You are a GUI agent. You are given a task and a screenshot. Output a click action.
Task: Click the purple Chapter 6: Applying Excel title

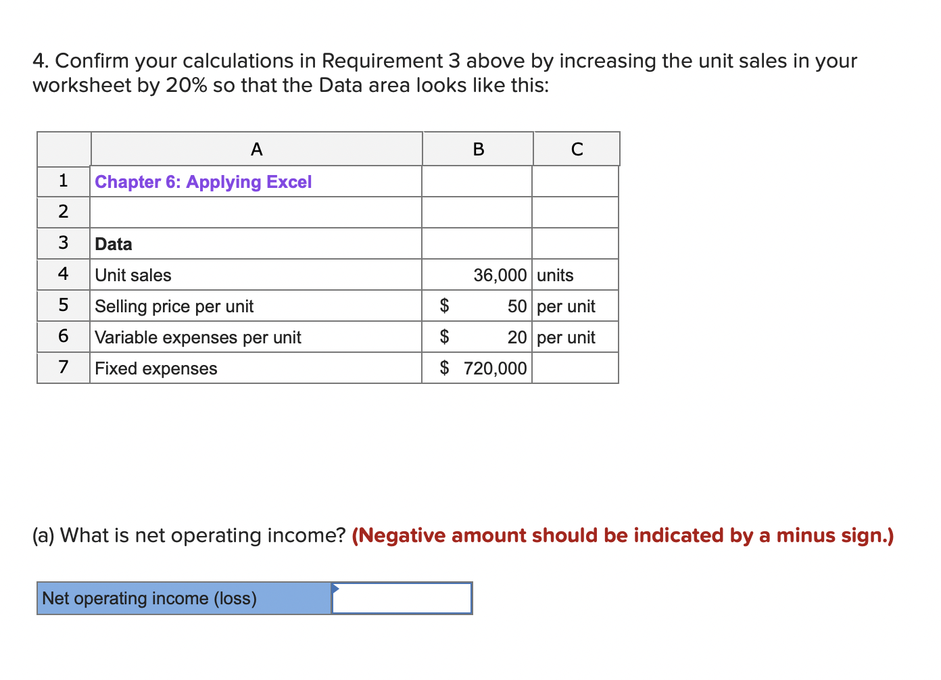tap(203, 182)
